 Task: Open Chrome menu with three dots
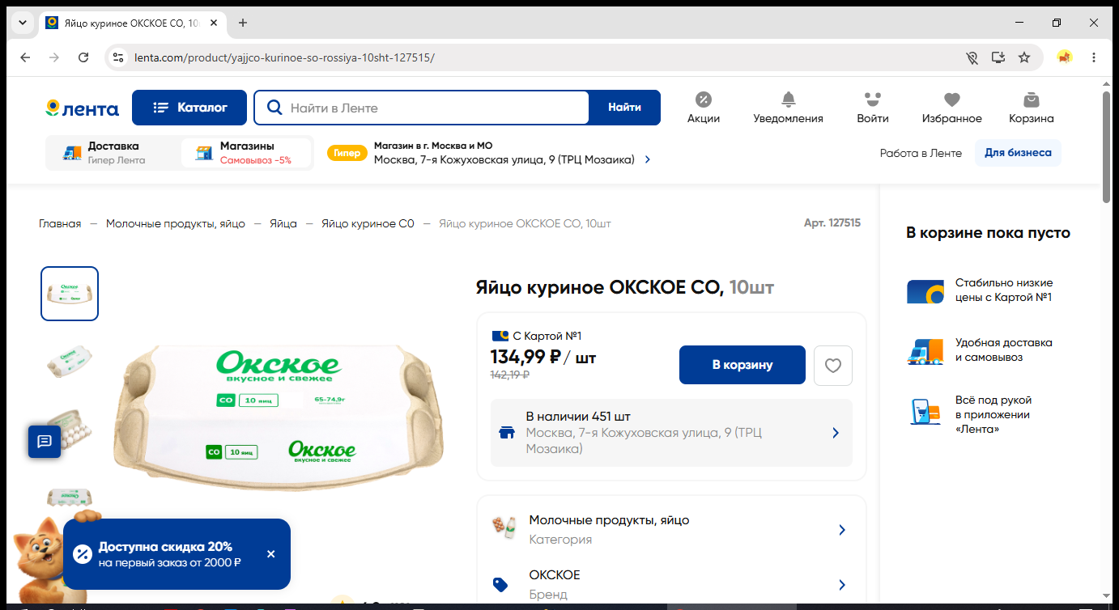(x=1094, y=57)
